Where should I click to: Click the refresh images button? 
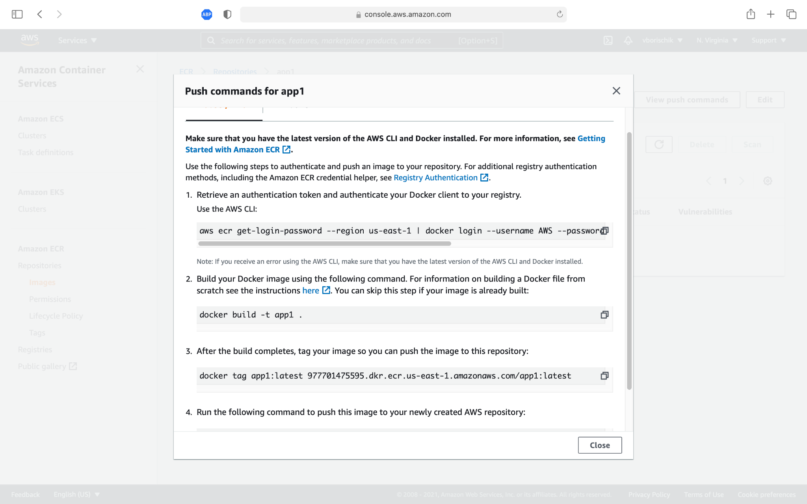pyautogui.click(x=659, y=145)
